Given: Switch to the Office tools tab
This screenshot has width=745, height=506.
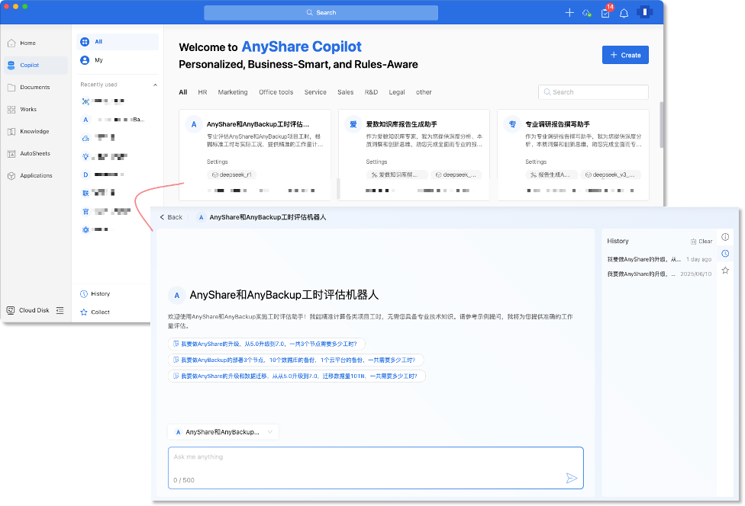Looking at the screenshot, I should click(276, 92).
